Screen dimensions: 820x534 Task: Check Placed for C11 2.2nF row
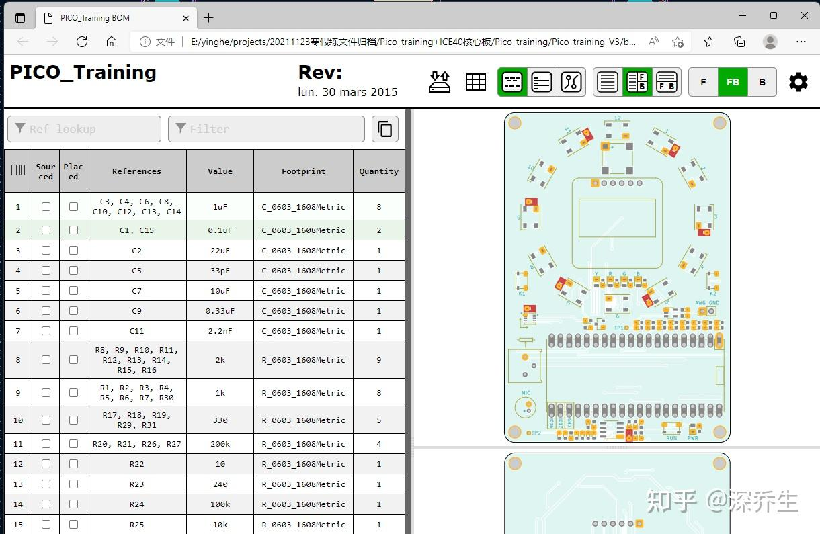[x=73, y=330]
